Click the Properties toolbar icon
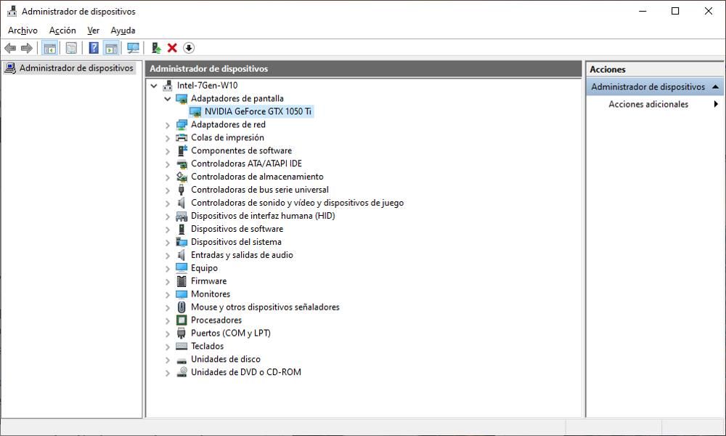The image size is (726, 436). pyautogui.click(x=71, y=48)
